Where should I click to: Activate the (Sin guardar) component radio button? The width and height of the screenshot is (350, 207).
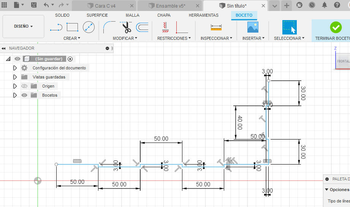(x=70, y=59)
